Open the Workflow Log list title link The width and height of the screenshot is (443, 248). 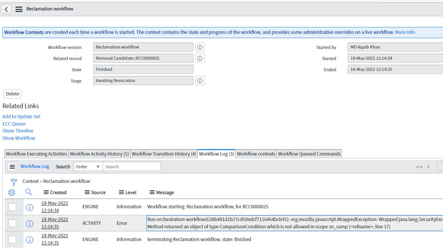click(x=35, y=166)
